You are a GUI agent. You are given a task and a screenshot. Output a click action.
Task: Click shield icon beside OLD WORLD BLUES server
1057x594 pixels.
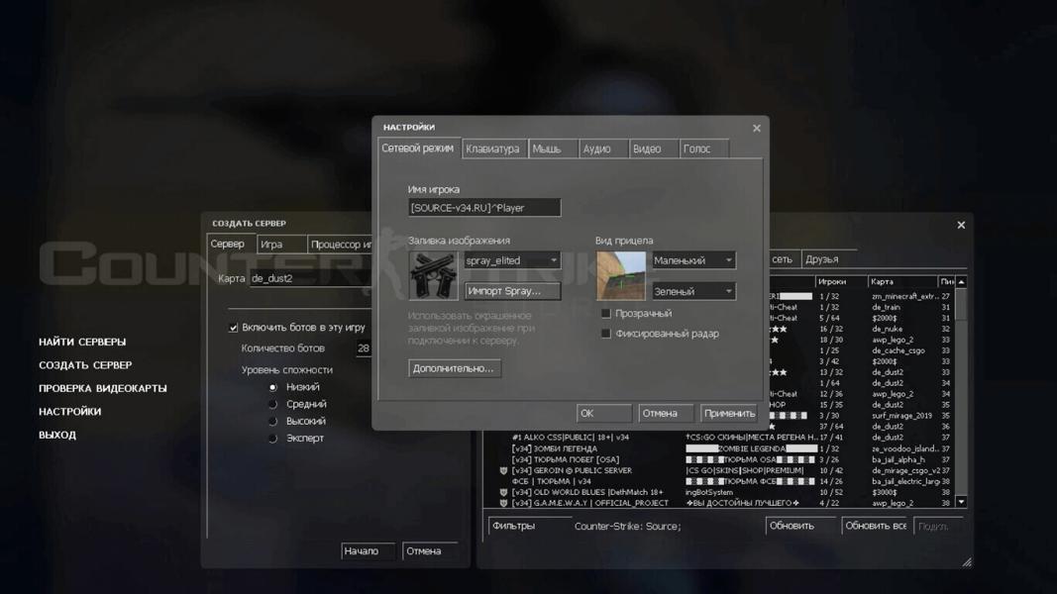click(x=503, y=492)
